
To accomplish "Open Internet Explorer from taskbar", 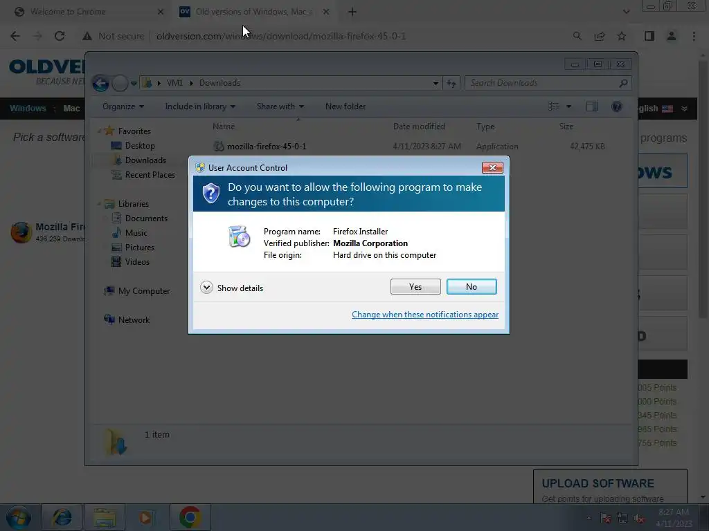I will click(x=62, y=517).
